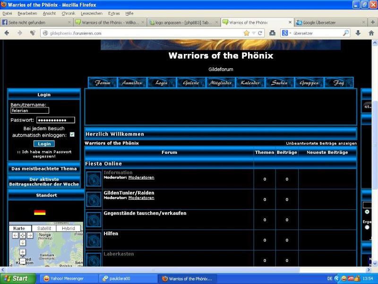This screenshot has width=378, height=284.
Task: Go to the browser home page icon
Action: pyautogui.click(x=371, y=33)
